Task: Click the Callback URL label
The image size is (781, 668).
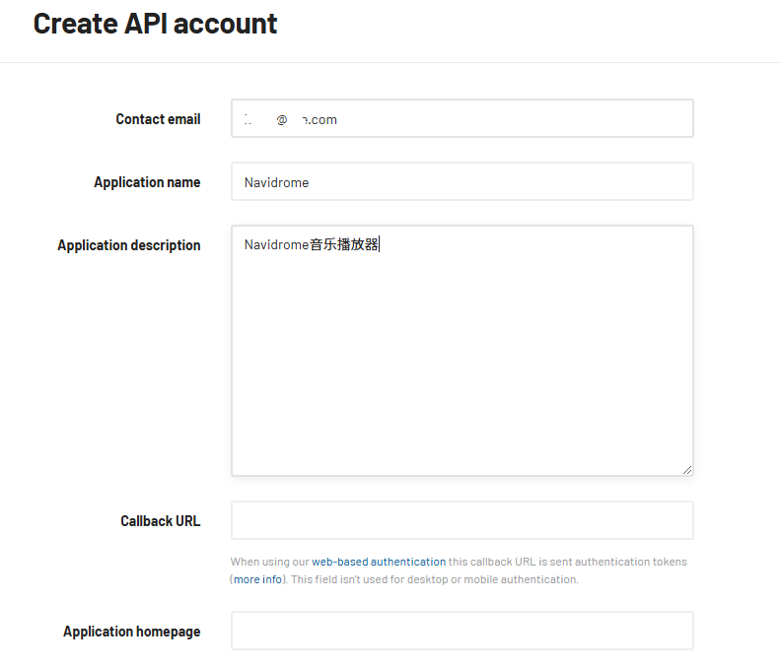Action: pos(161,521)
